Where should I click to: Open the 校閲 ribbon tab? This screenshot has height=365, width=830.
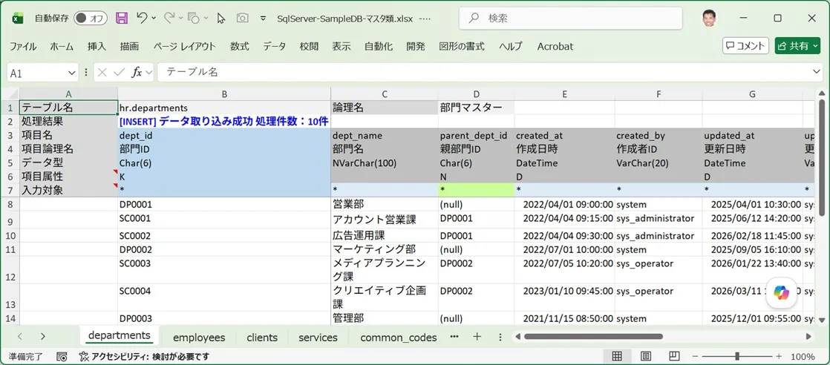[x=309, y=47]
